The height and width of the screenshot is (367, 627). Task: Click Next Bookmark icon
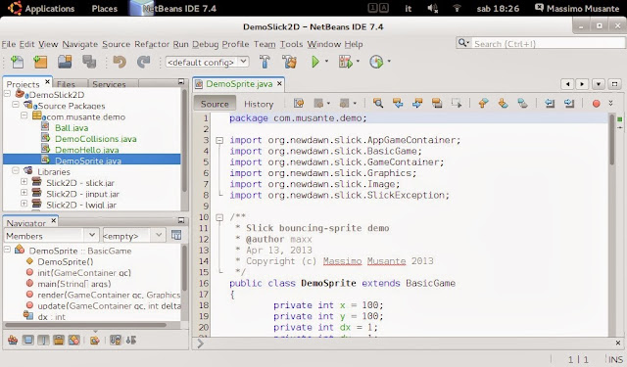point(503,104)
